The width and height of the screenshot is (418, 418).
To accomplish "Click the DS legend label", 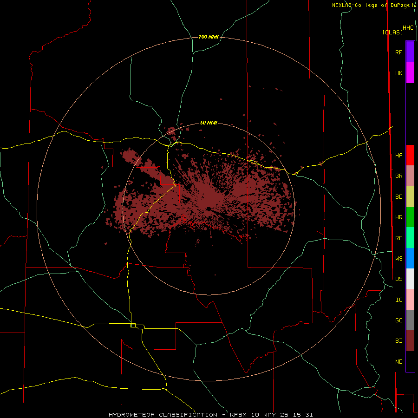I will coord(398,279).
